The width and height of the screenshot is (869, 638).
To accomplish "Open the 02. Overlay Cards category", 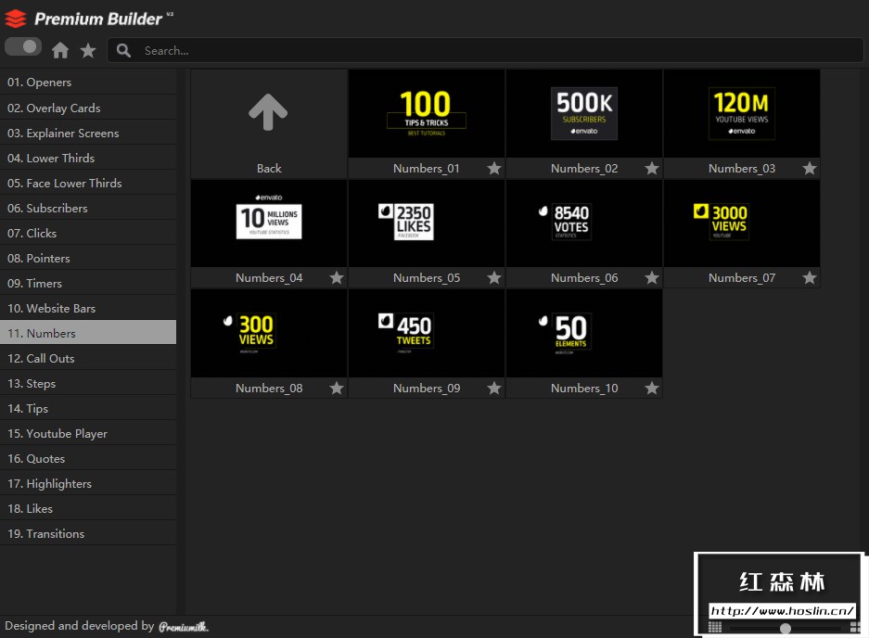I will click(88, 108).
